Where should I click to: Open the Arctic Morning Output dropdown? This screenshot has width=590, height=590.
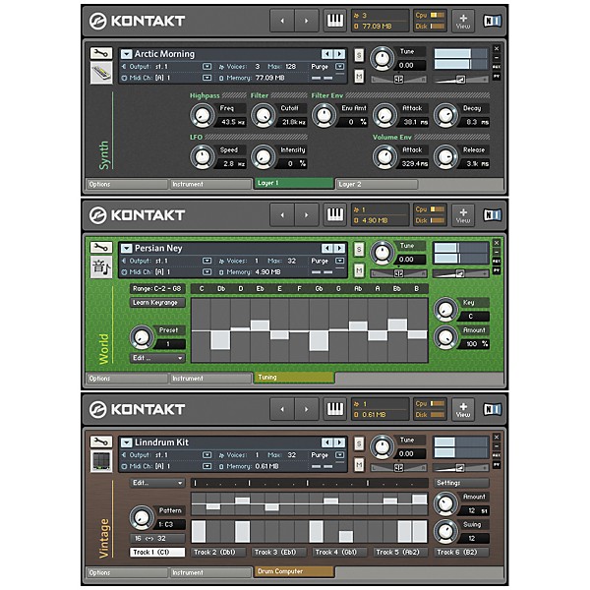pyautogui.click(x=206, y=67)
